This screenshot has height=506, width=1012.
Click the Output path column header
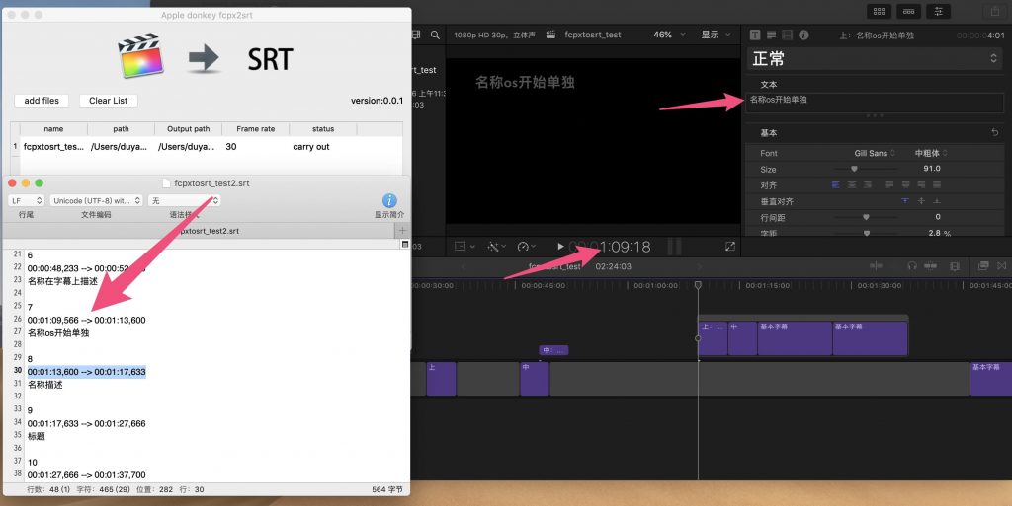tap(189, 129)
